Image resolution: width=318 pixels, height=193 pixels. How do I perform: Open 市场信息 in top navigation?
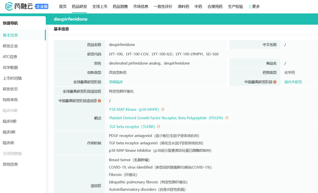click(141, 7)
